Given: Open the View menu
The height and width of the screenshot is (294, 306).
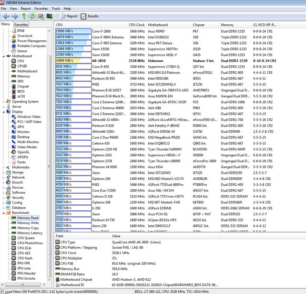Looking at the screenshot, I should 13,8.
